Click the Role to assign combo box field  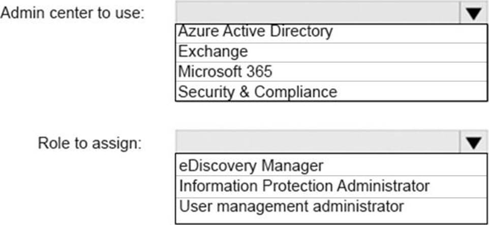tap(317, 143)
